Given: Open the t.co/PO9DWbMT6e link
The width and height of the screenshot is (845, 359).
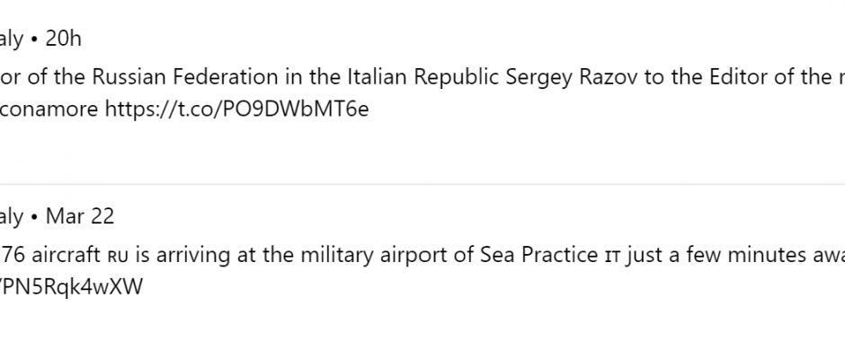Looking at the screenshot, I should pyautogui.click(x=236, y=109).
